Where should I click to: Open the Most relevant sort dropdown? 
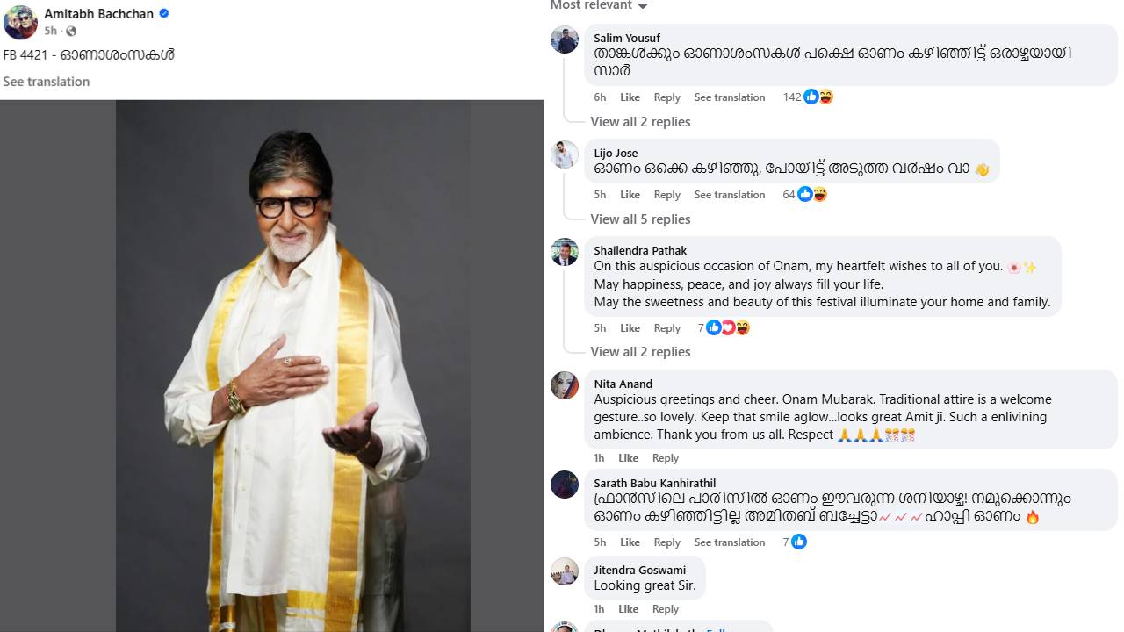(599, 5)
